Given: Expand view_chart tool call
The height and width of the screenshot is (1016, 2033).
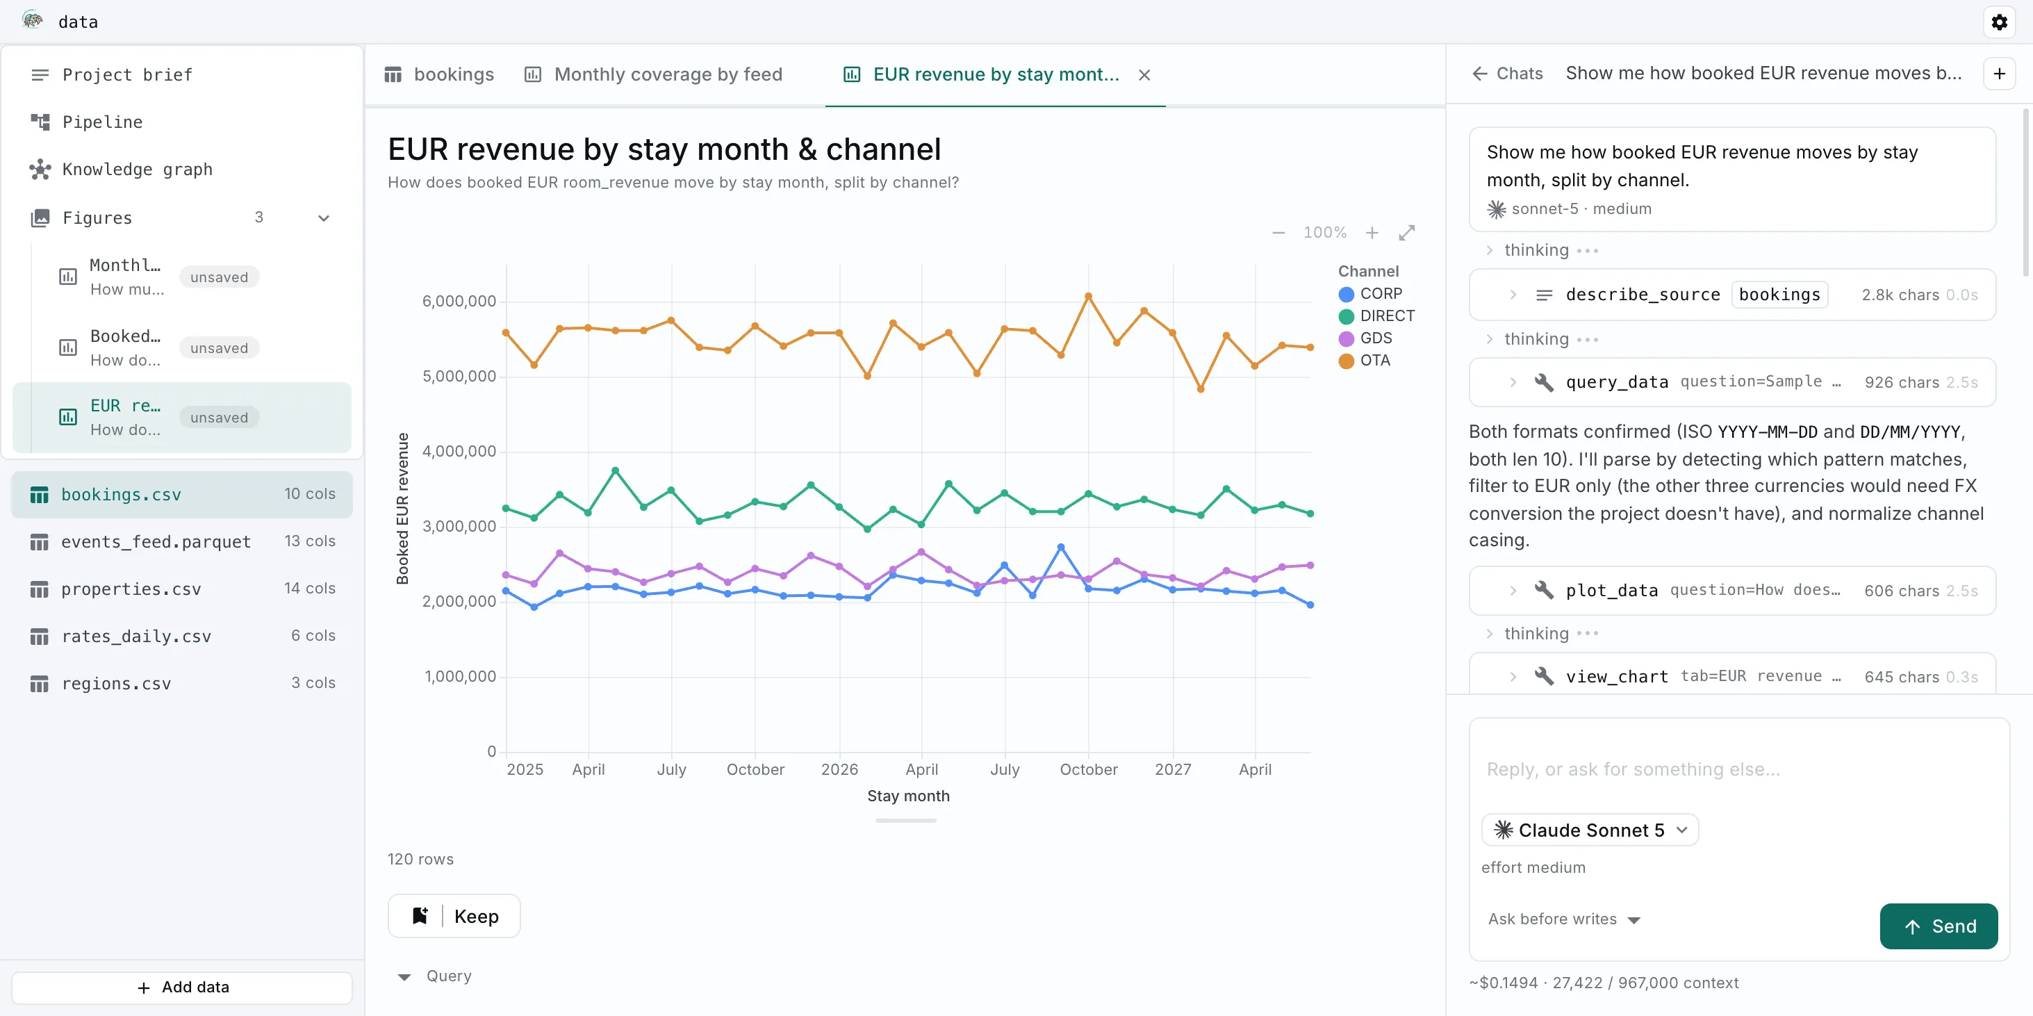Looking at the screenshot, I should [x=1732, y=675].
